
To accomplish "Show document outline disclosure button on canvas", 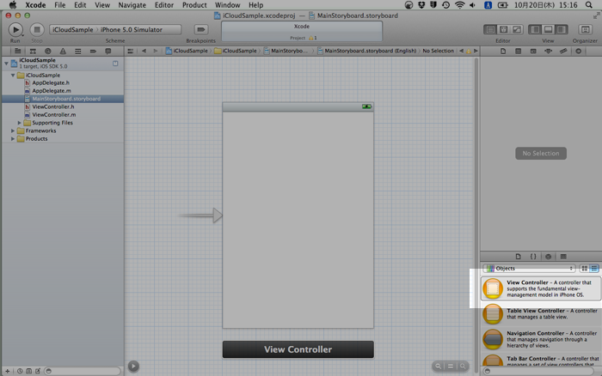I will coord(133,366).
